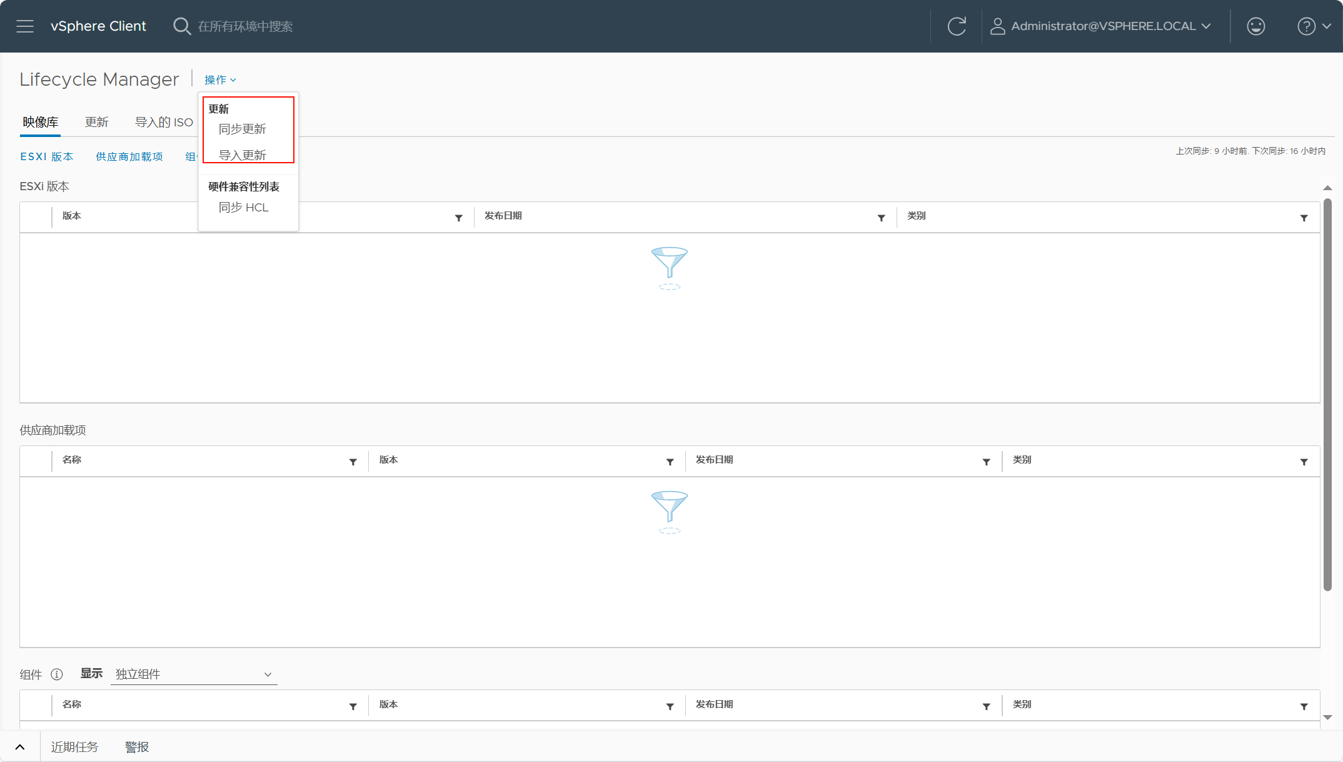Image resolution: width=1343 pixels, height=762 pixels.
Task: Filter ESXi table 发布日期 column
Action: 881,218
